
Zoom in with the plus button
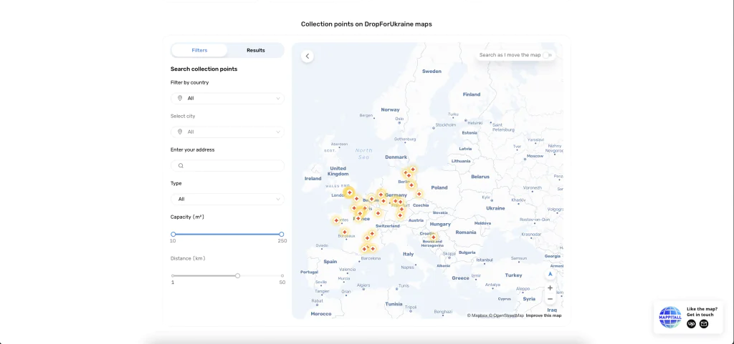[550, 288]
